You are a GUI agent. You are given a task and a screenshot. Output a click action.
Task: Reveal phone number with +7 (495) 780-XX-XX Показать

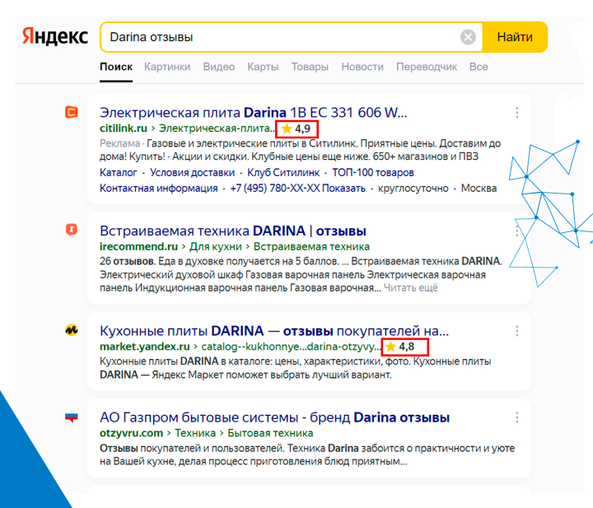click(x=297, y=189)
